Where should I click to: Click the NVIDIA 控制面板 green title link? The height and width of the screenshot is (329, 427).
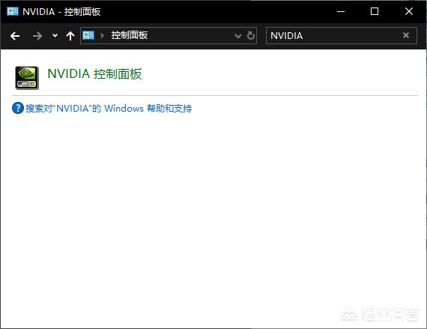click(x=94, y=73)
